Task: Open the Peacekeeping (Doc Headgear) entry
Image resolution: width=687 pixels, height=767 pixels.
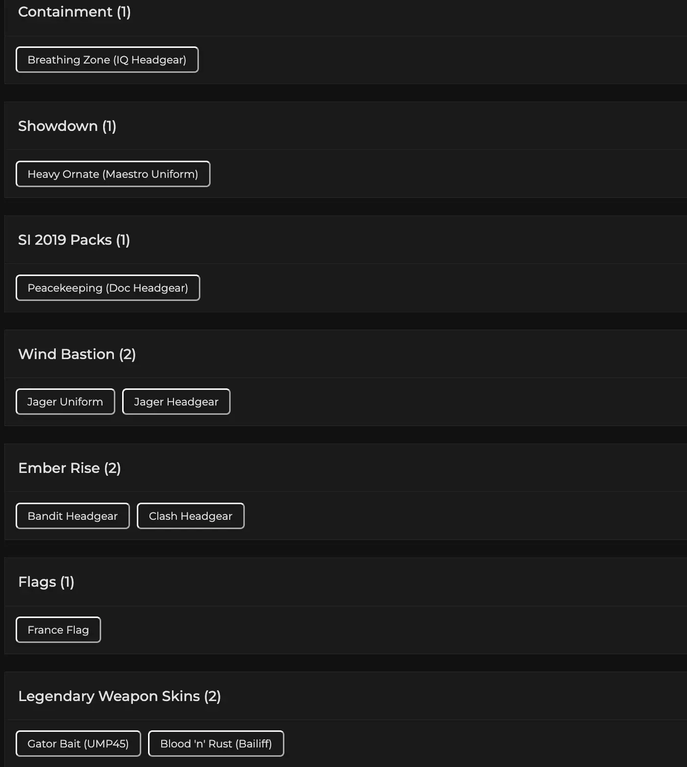Action: click(108, 288)
